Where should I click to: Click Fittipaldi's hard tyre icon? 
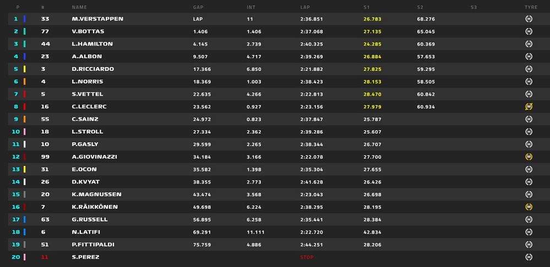coord(529,244)
